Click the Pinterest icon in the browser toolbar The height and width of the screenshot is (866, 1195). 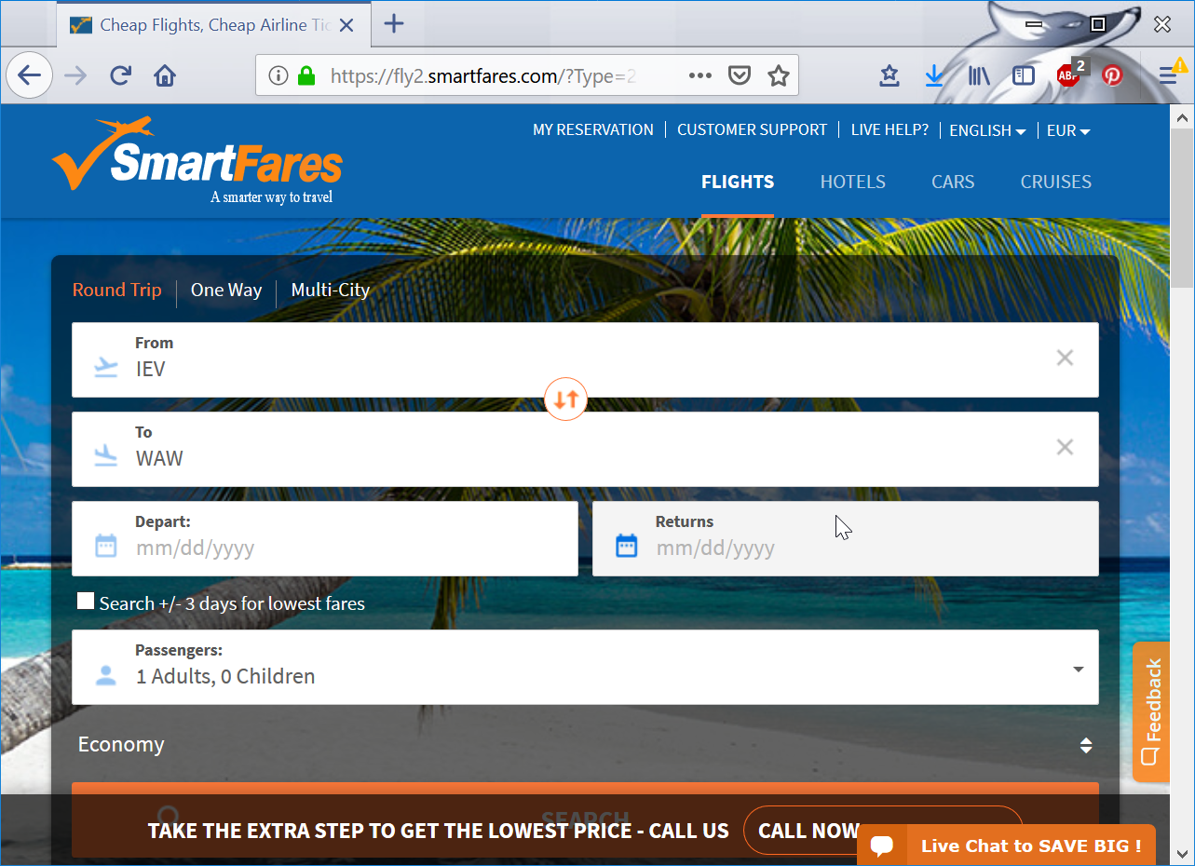click(x=1112, y=75)
